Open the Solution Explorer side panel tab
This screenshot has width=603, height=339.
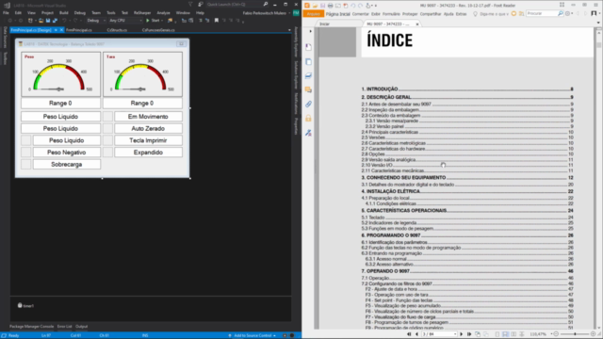pos(296,74)
